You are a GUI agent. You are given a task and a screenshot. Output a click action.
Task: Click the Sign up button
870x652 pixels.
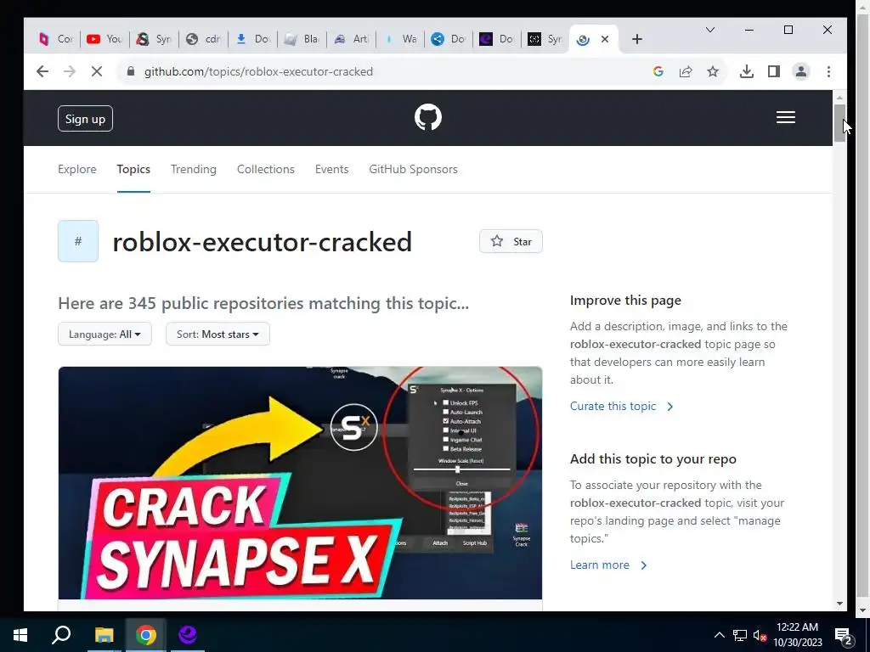85,119
